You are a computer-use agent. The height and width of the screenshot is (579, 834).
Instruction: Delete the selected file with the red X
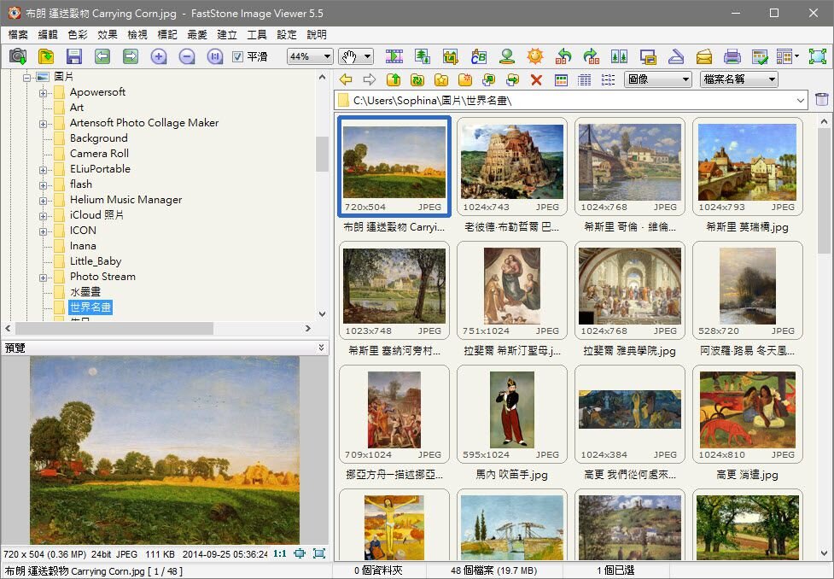pos(536,79)
